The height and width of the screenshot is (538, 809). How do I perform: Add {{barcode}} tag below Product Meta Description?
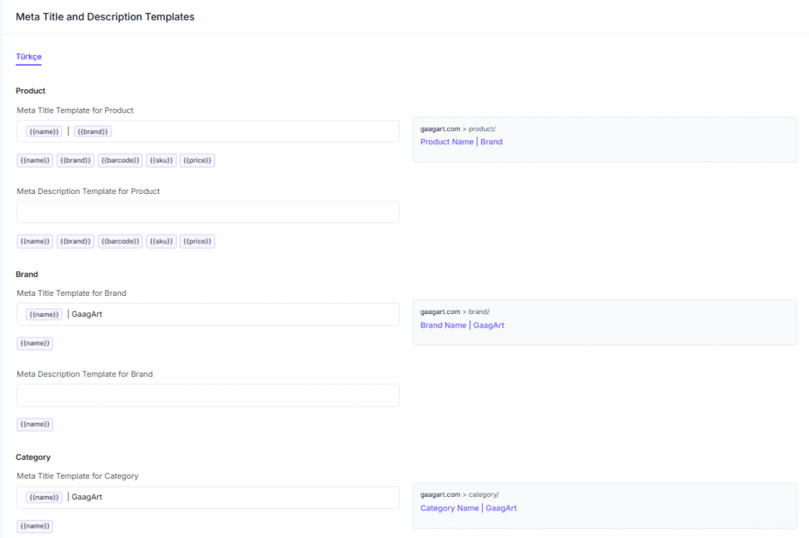point(120,241)
